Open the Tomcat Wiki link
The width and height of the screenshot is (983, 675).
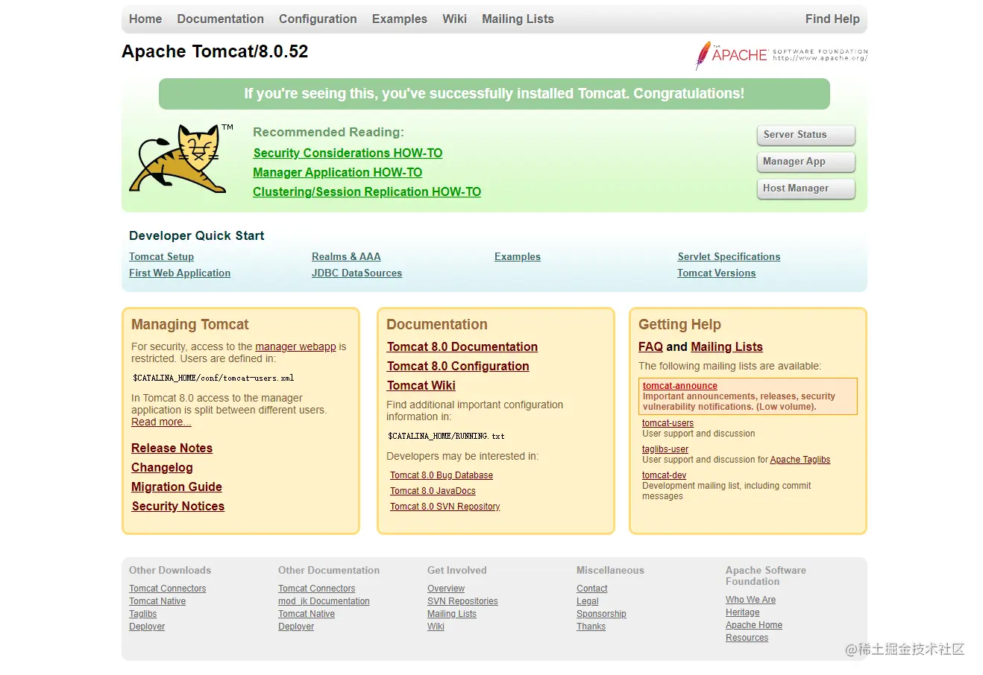pos(421,385)
